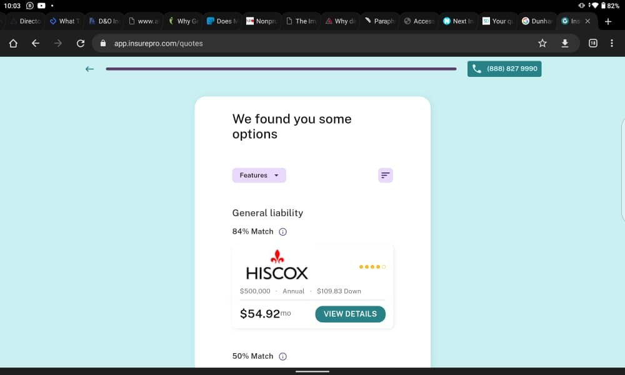The width and height of the screenshot is (625, 375).
Task: Switch to the Why di tab
Action: click(x=341, y=21)
